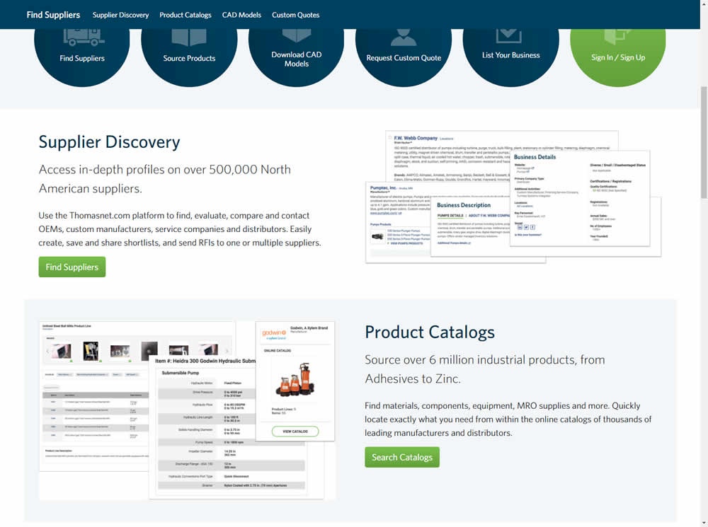
Task: Click the right arrow of the image carousel
Action: click(x=227, y=351)
